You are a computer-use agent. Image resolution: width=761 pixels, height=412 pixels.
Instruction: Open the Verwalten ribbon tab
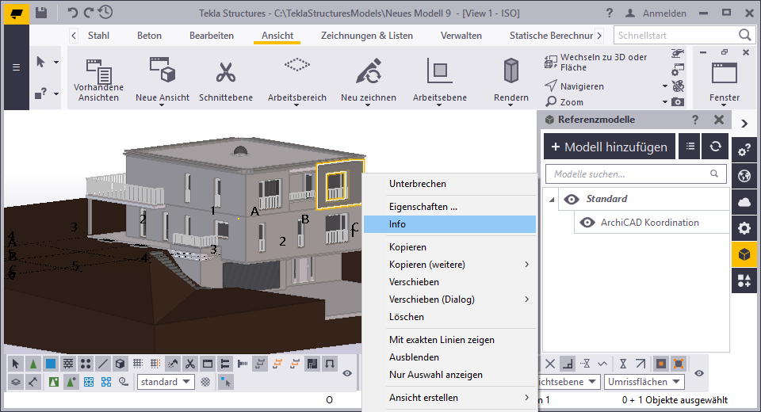[x=461, y=36]
